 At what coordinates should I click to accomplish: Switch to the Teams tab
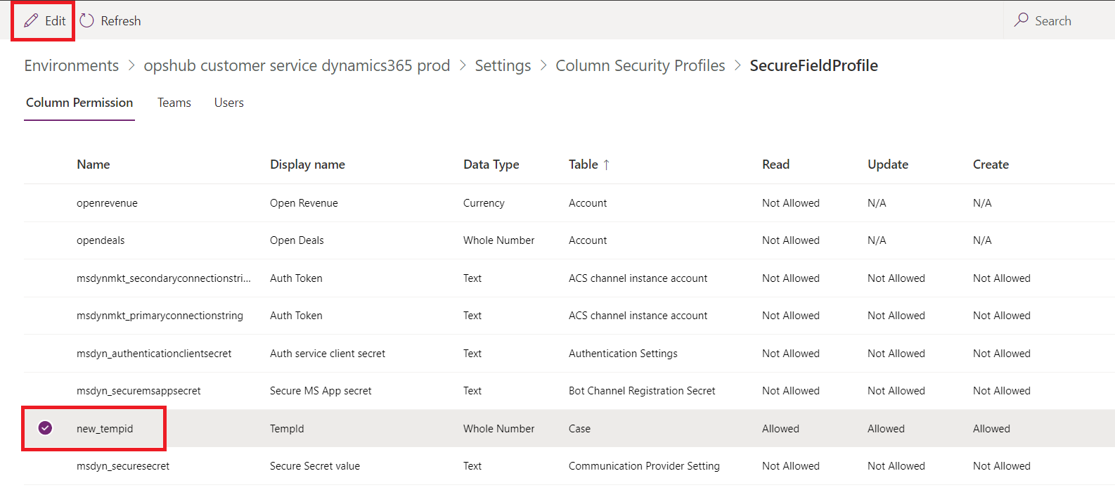(174, 103)
